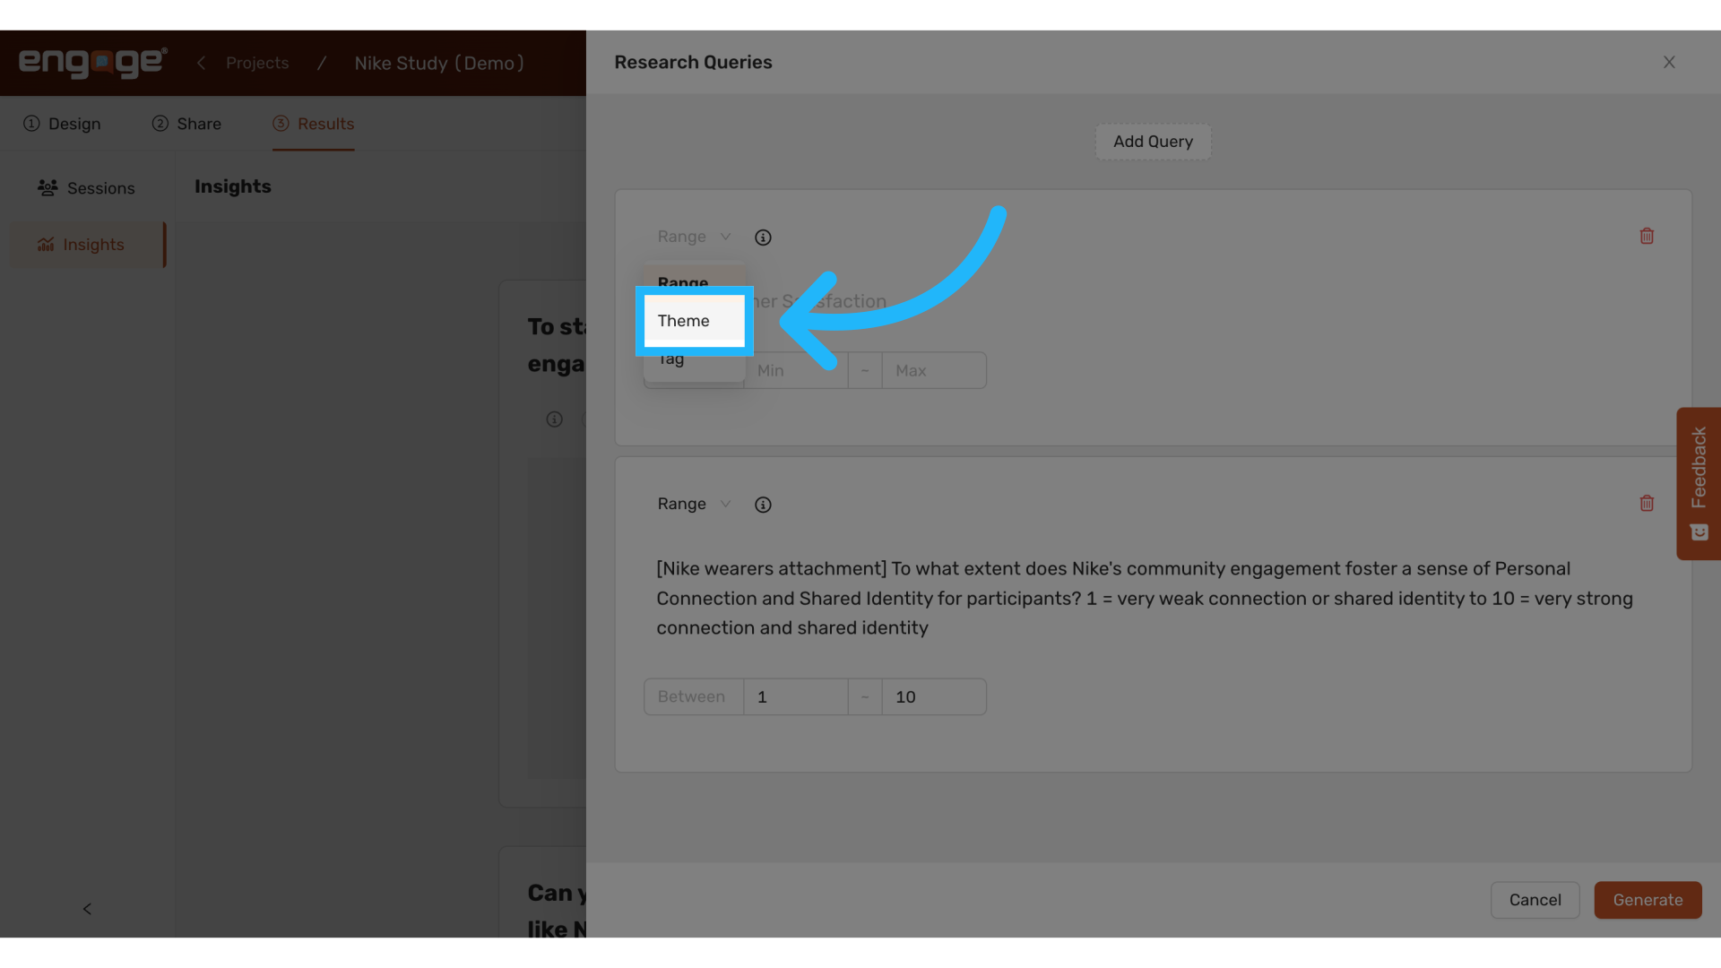Image resolution: width=1721 pixels, height=968 pixels.
Task: Collapse the sidebar with the chevron arrow
Action: coord(87,909)
